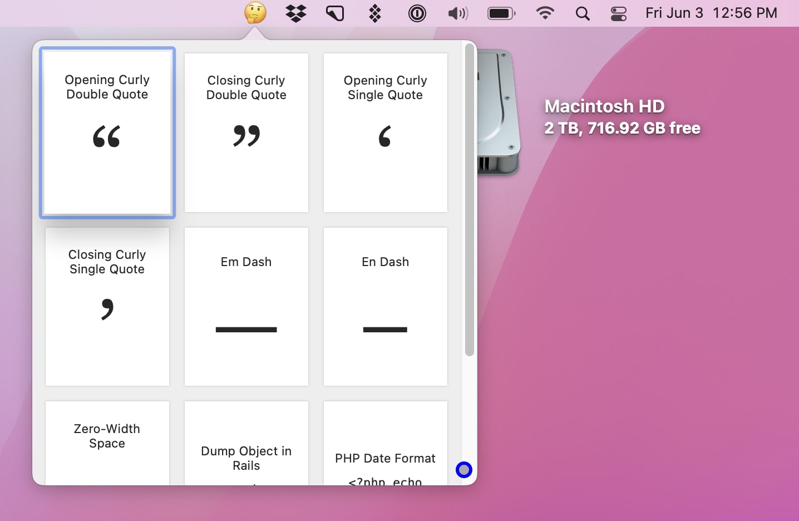Pick the Dump Object in Rails snippet

(246, 443)
